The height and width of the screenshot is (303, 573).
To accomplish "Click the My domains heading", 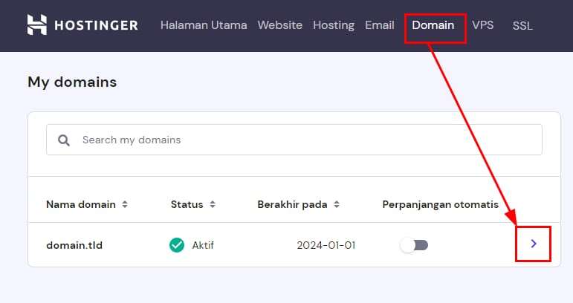I will click(72, 82).
